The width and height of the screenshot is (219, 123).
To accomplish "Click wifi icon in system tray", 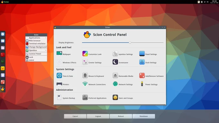I will point(205,2).
